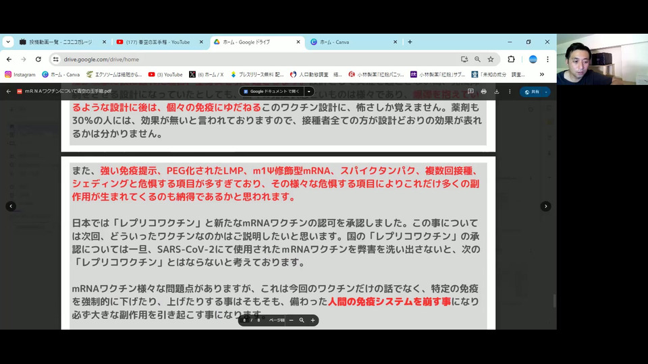The image size is (648, 364).
Task: Open with Google Docs button
Action: click(x=271, y=91)
